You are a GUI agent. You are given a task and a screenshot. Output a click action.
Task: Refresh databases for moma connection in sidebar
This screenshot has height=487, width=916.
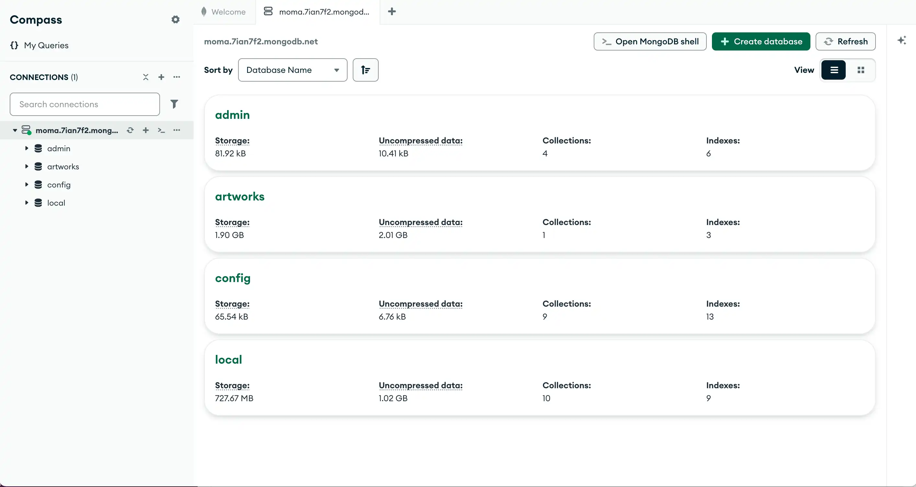tap(130, 130)
